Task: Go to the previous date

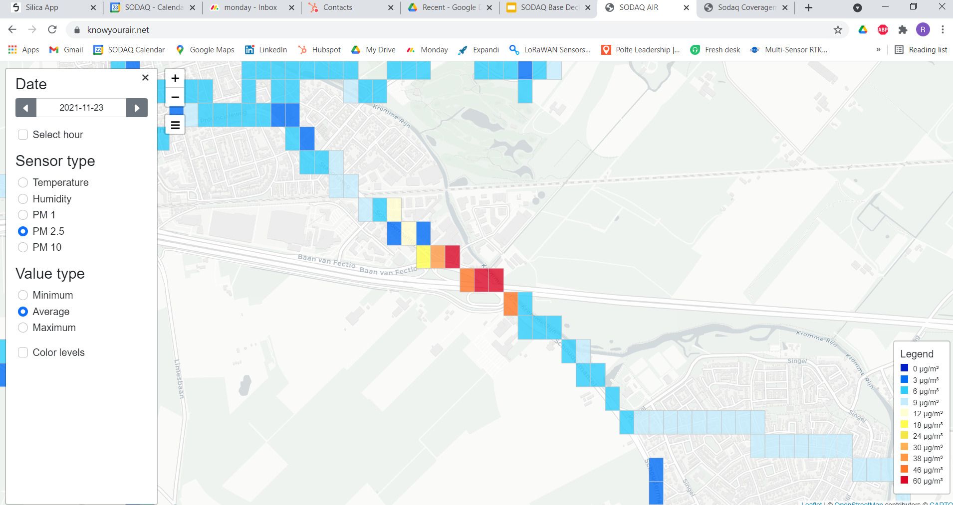Action: click(26, 108)
